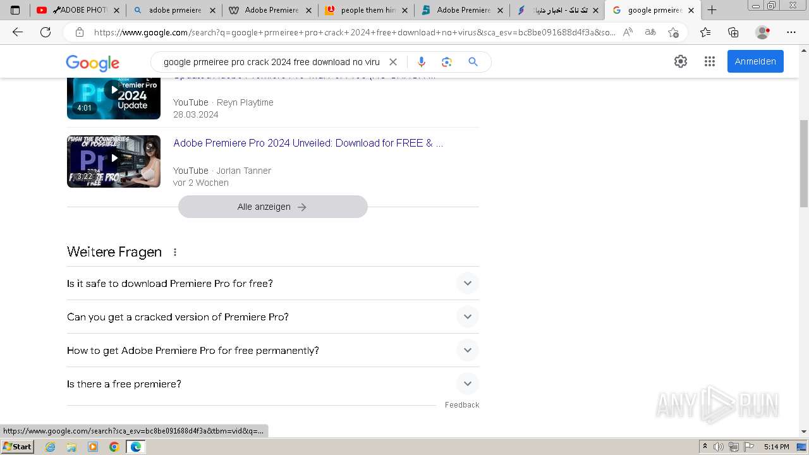The width and height of the screenshot is (809, 455).
Task: Expand 'Is there a free premiere?' question
Action: click(273, 384)
